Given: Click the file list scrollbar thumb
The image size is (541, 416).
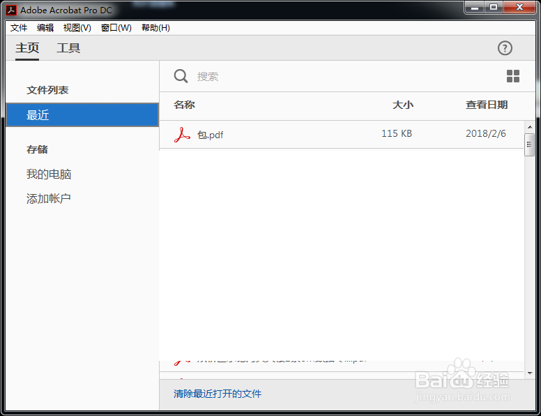Looking at the screenshot, I should pos(530,144).
